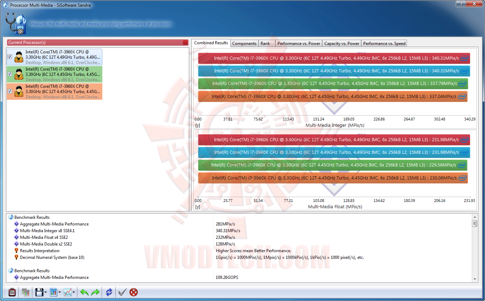Confirm with the grey checkmark icon
The width and height of the screenshot is (485, 301).
click(x=122, y=292)
